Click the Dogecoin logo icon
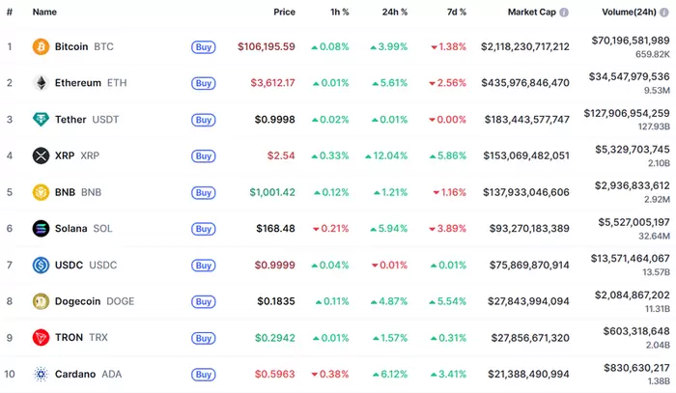The width and height of the screenshot is (676, 393). 41,301
